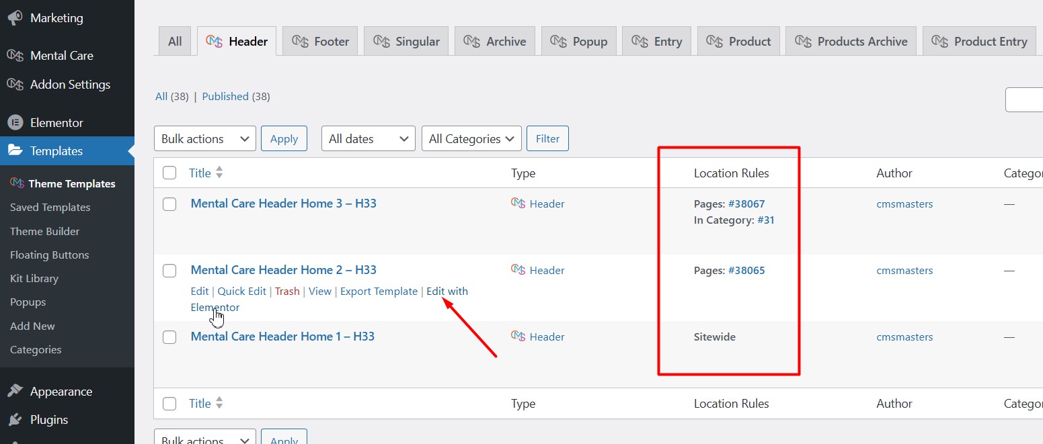
Task: Click the top Apply button
Action: pos(284,138)
